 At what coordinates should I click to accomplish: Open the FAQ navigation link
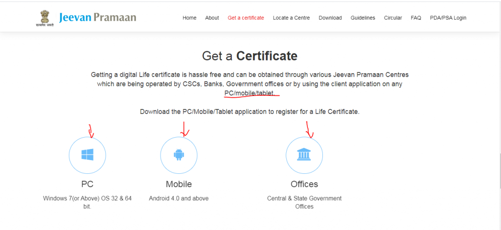416,18
